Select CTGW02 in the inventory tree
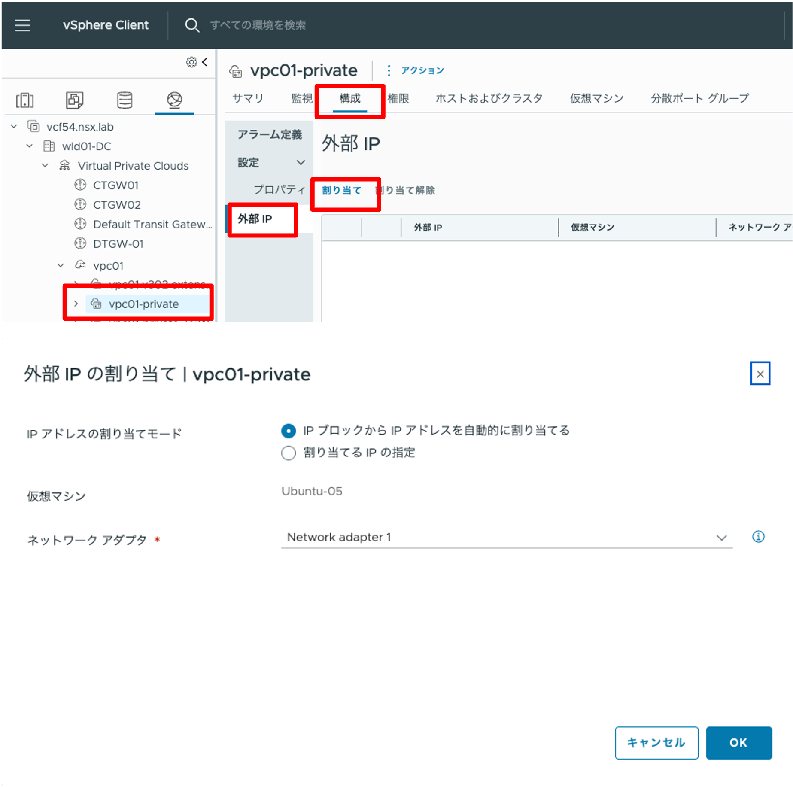 coord(117,205)
